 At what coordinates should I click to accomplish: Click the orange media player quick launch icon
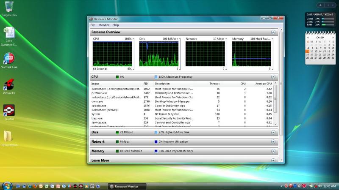pos(86,186)
